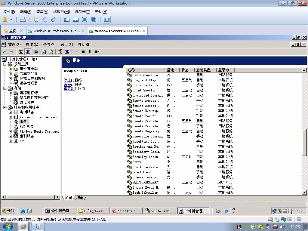Open VMware 虚拟机(M) menu
Image resolution: width=308 pixels, height=231 pixels.
click(x=61, y=12)
